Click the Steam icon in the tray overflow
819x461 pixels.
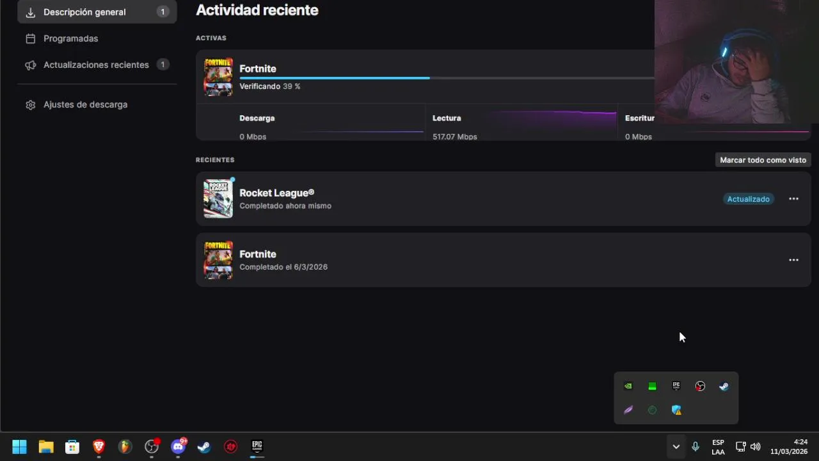point(724,386)
